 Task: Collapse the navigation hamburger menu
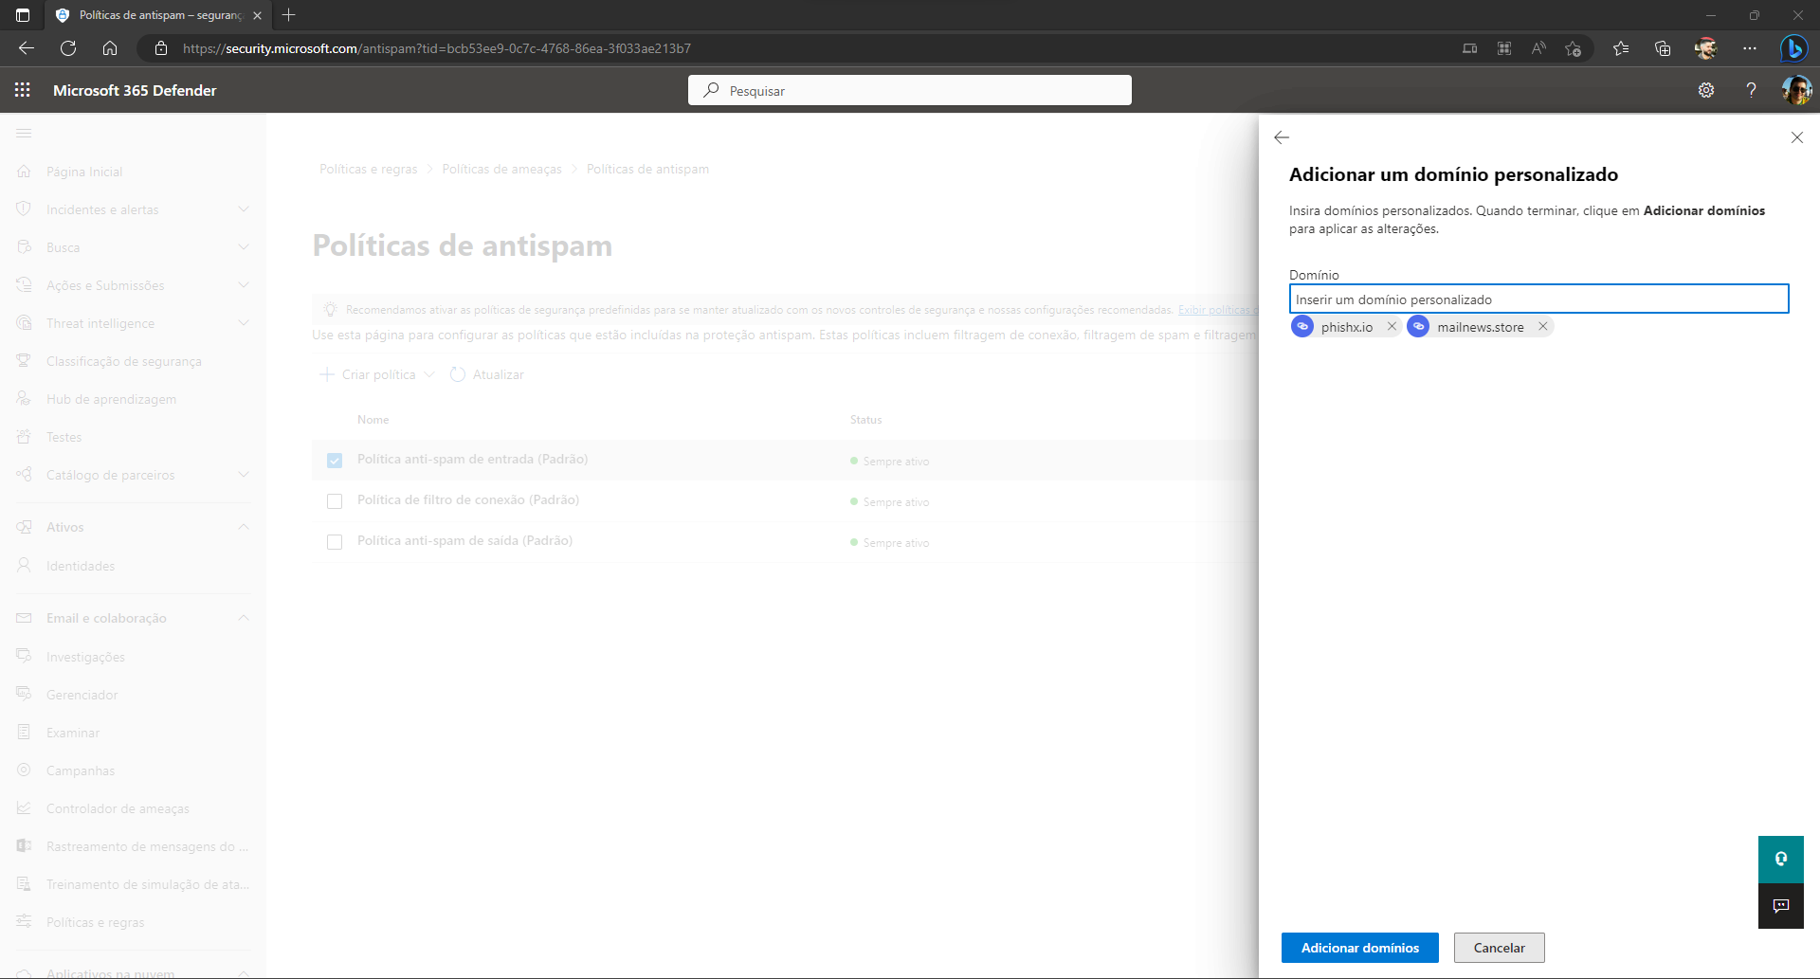(24, 134)
